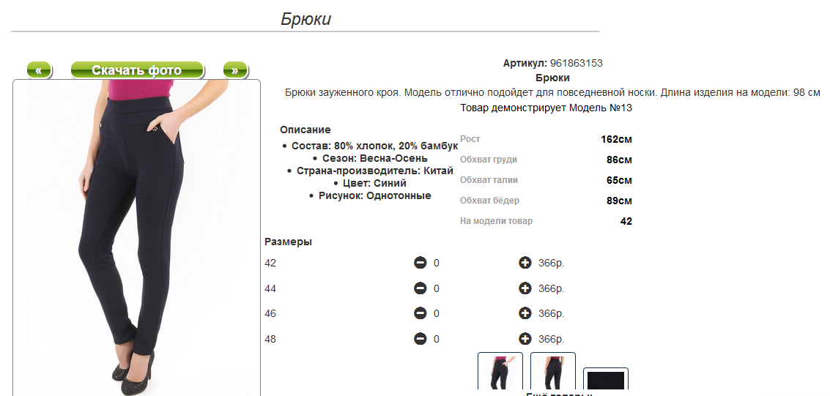Go to previous photo with « button
The width and height of the screenshot is (830, 396).
click(x=39, y=70)
